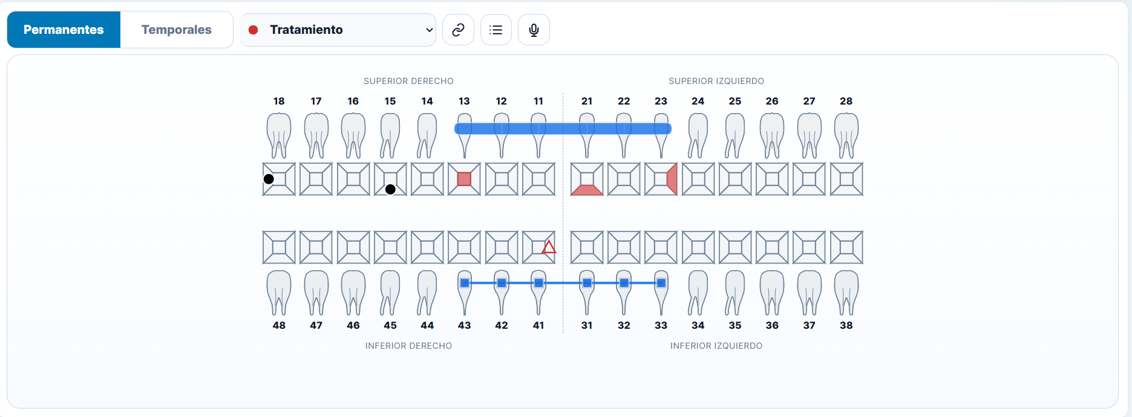Click the red center surface of tooth 13
1132x417 pixels.
point(464,179)
